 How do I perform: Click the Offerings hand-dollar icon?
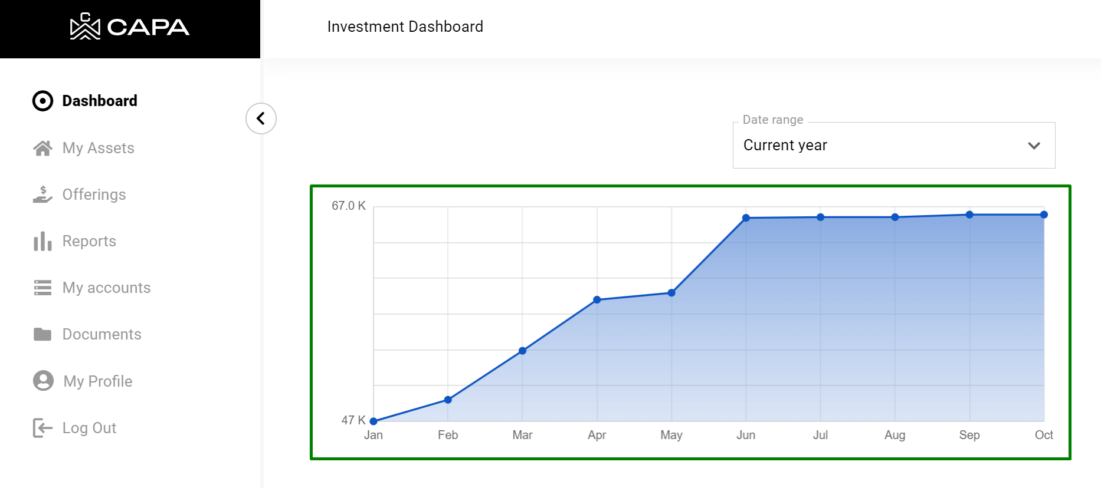(x=42, y=194)
